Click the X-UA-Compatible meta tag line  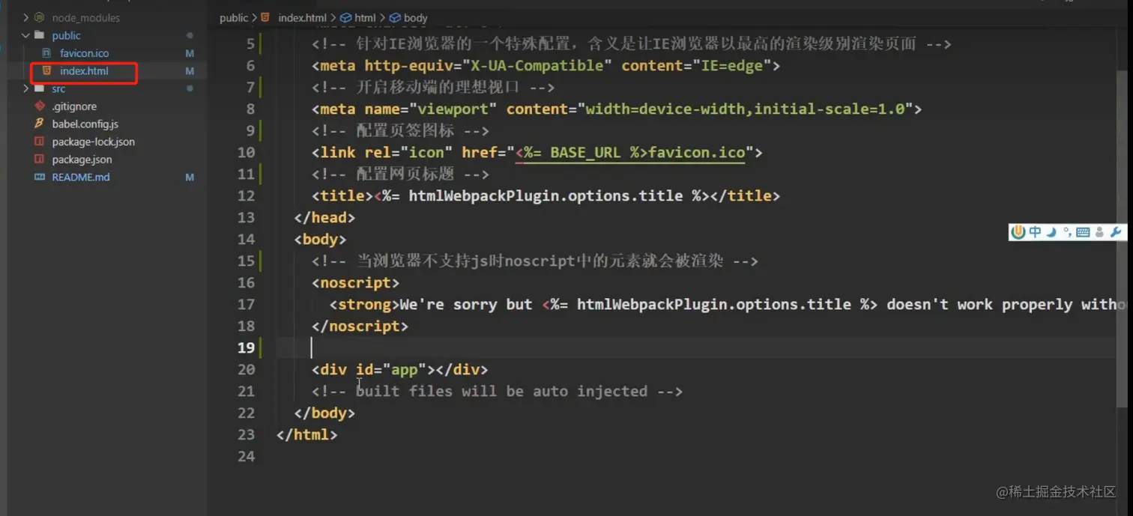pos(546,66)
